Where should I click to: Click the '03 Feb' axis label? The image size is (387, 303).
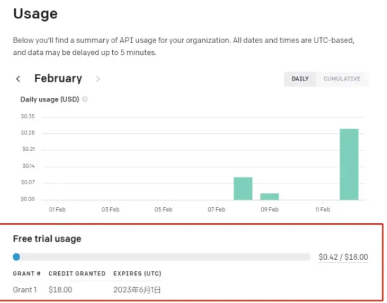pyautogui.click(x=110, y=210)
